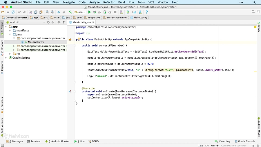Open the app run configuration dropdown
This screenshot has width=261, height=147.
pos(80,12)
